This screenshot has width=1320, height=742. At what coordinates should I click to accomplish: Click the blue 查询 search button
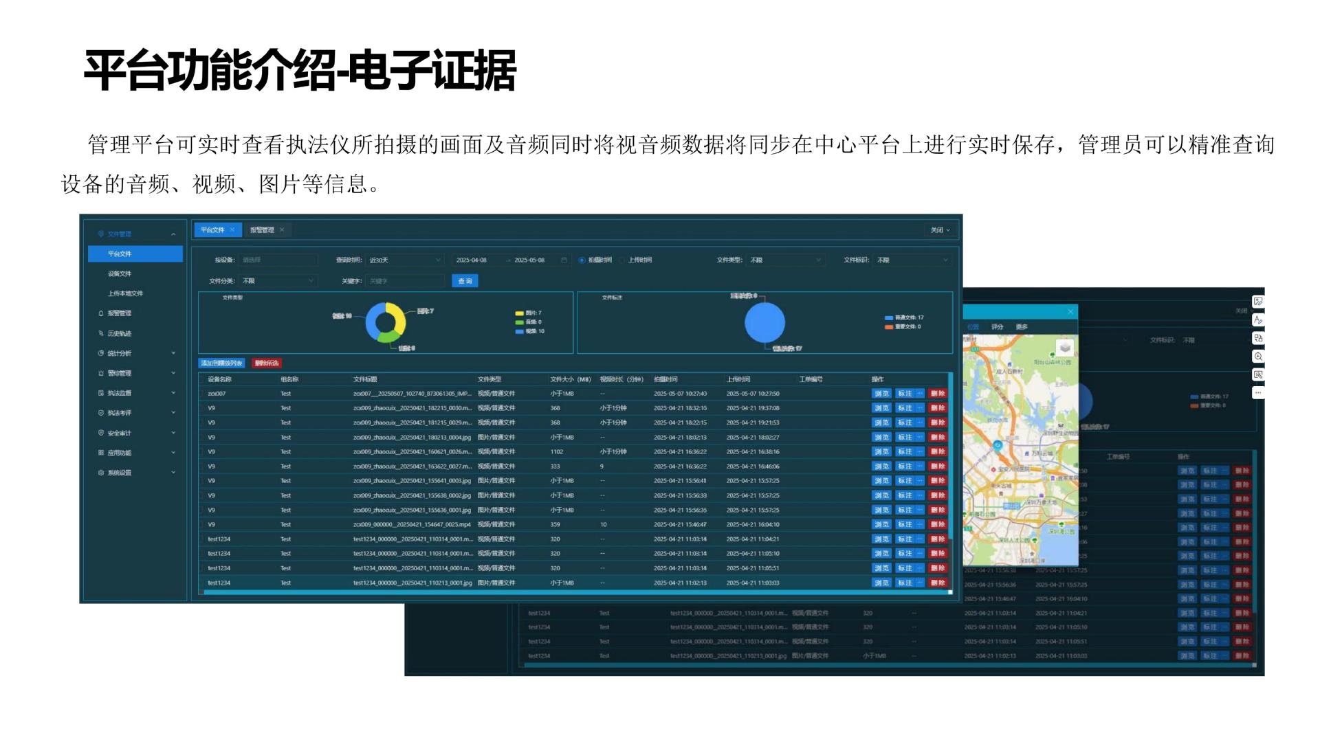coord(465,281)
